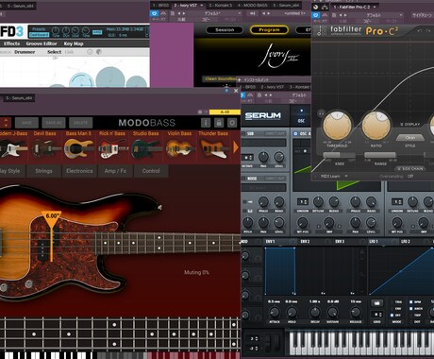Click MODO BASS Save As button
This screenshot has width=434, height=359.
[54, 123]
